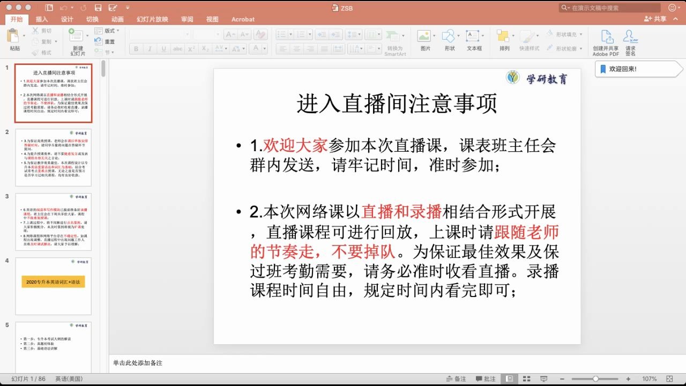Click Quick Styles (快速样式) button

tap(529, 40)
